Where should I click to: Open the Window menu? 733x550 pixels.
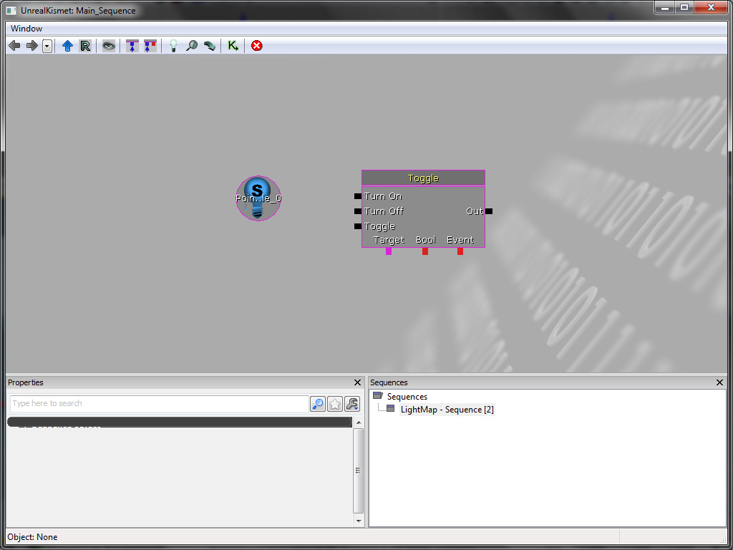pyautogui.click(x=26, y=29)
